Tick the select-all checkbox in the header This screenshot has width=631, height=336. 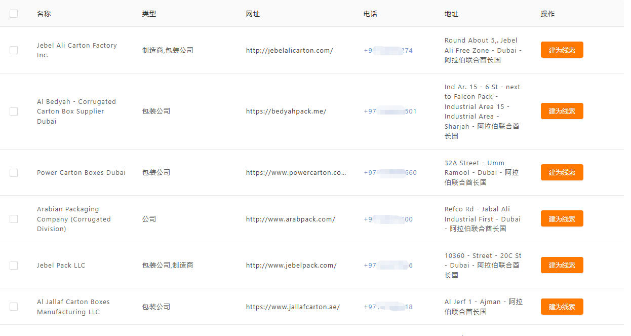14,14
